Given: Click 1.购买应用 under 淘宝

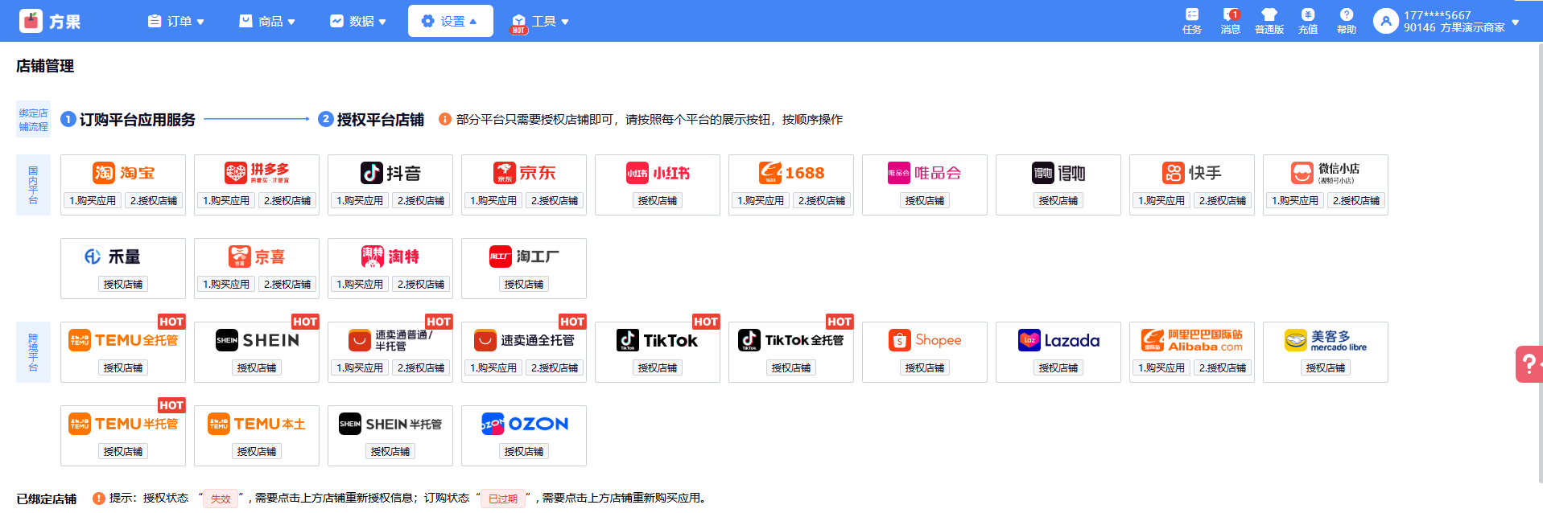Looking at the screenshot, I should point(93,200).
